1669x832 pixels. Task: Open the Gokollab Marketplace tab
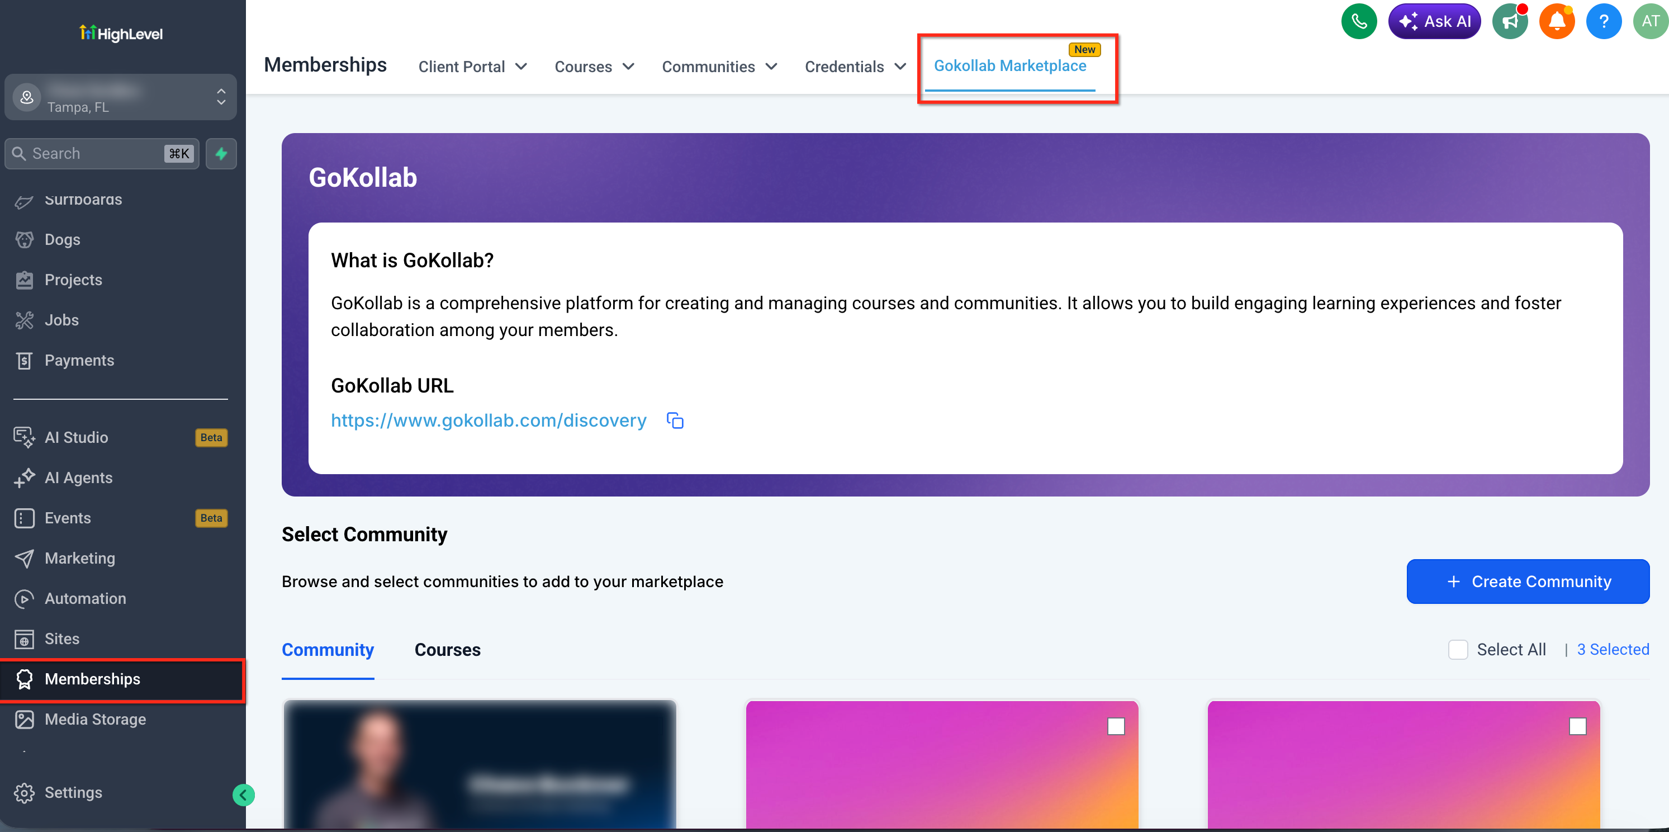coord(1009,66)
